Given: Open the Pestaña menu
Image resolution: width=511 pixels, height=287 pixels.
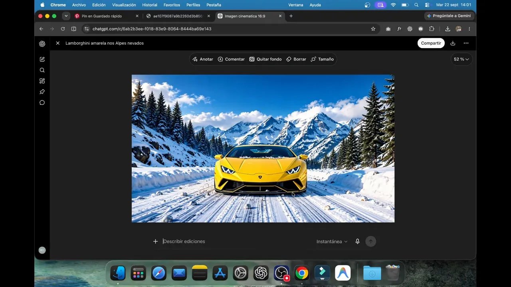Looking at the screenshot, I should (x=214, y=5).
